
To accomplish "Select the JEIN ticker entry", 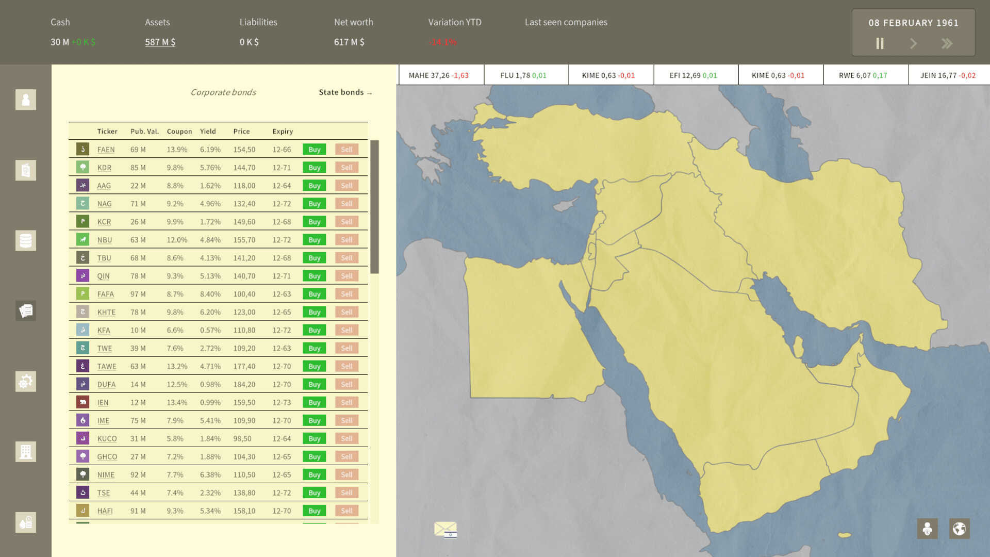I will [949, 75].
